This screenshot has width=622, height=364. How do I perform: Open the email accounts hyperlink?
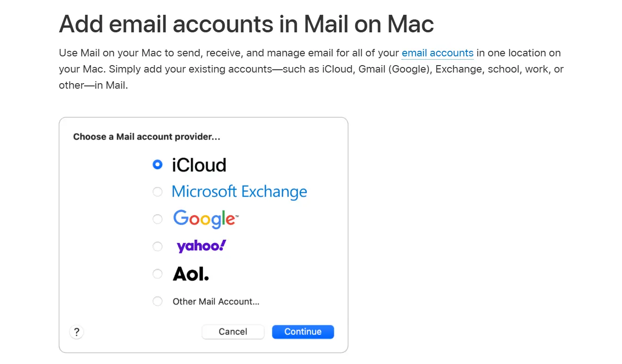437,53
